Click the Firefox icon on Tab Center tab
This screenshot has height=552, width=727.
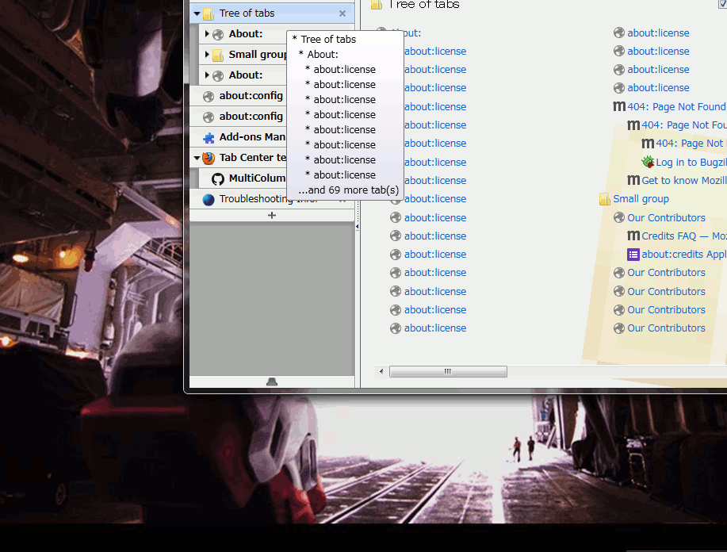(x=209, y=158)
